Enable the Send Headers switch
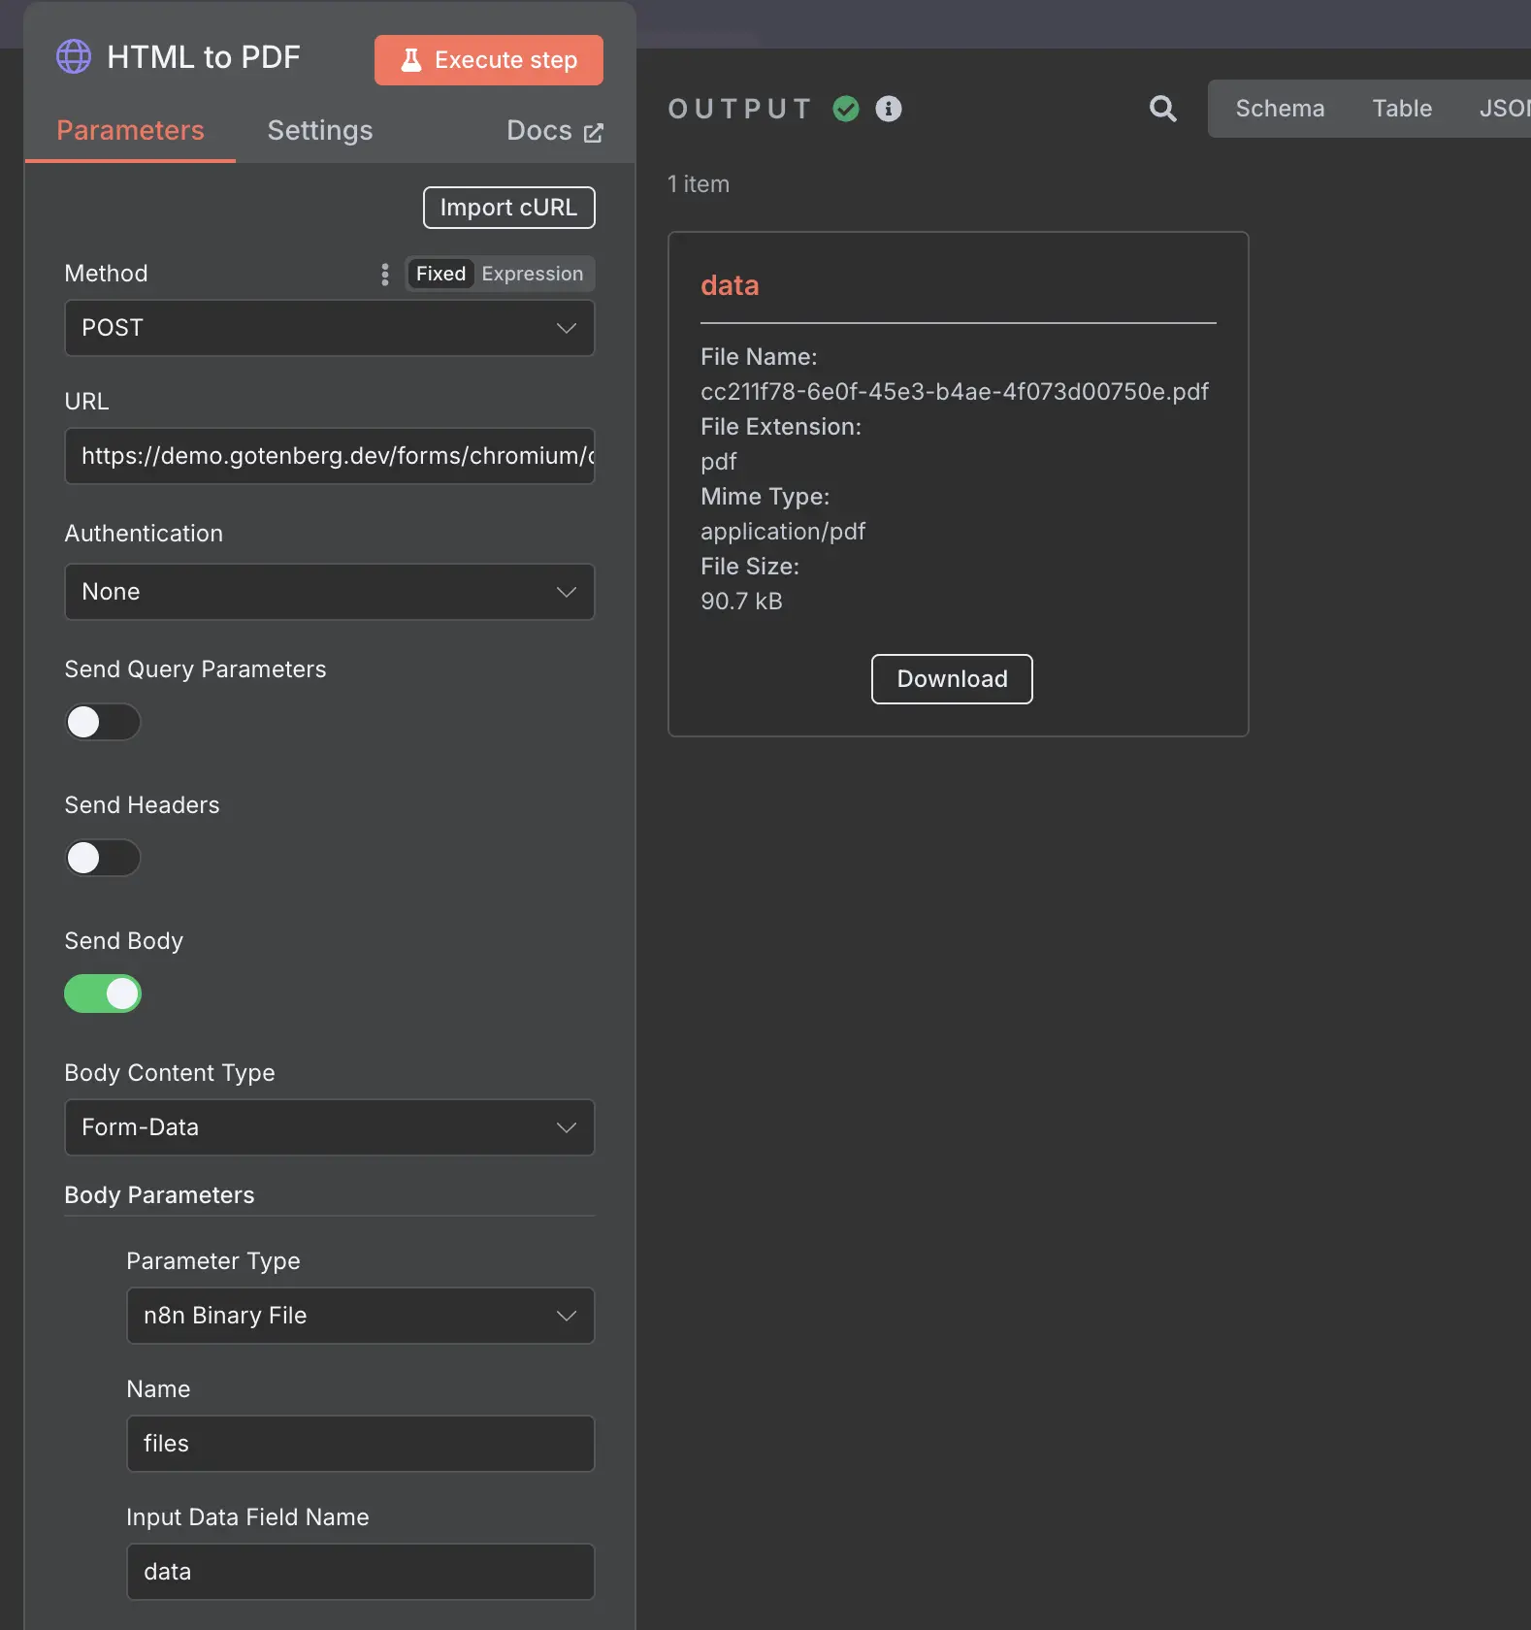 click(x=103, y=858)
